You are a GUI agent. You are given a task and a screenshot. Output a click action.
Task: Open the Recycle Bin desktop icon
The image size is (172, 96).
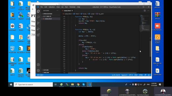click(x=12, y=49)
